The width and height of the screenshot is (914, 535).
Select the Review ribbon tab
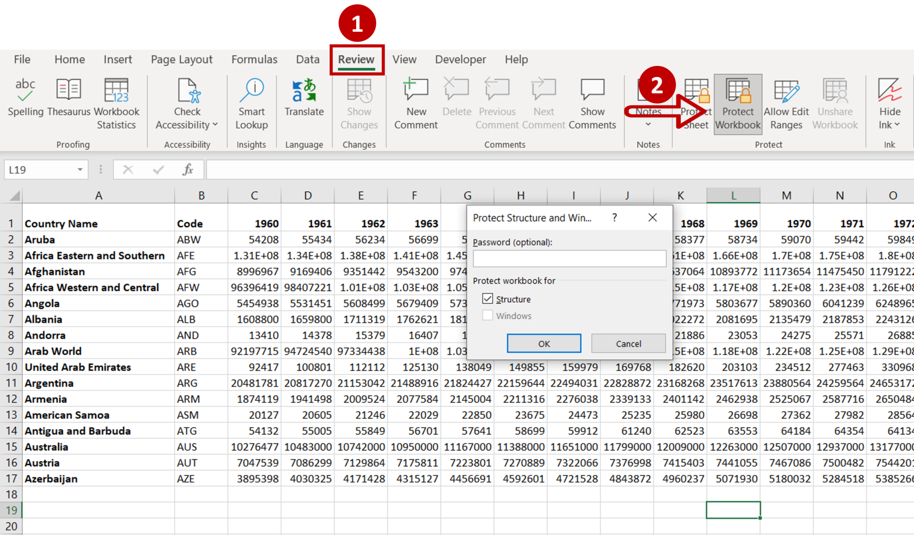[356, 58]
